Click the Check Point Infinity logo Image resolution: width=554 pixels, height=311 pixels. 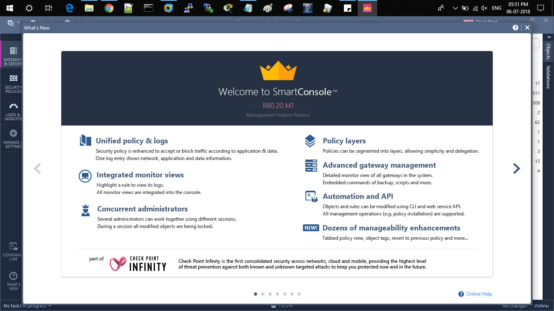pos(138,263)
